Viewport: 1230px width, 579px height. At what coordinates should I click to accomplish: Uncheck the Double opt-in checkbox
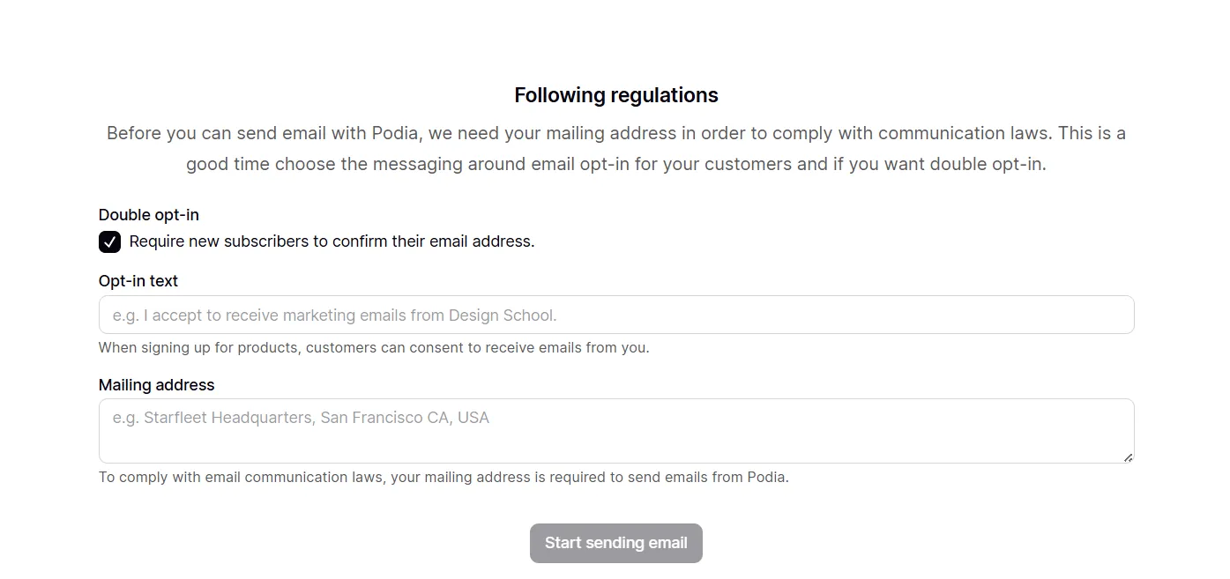[x=109, y=242]
